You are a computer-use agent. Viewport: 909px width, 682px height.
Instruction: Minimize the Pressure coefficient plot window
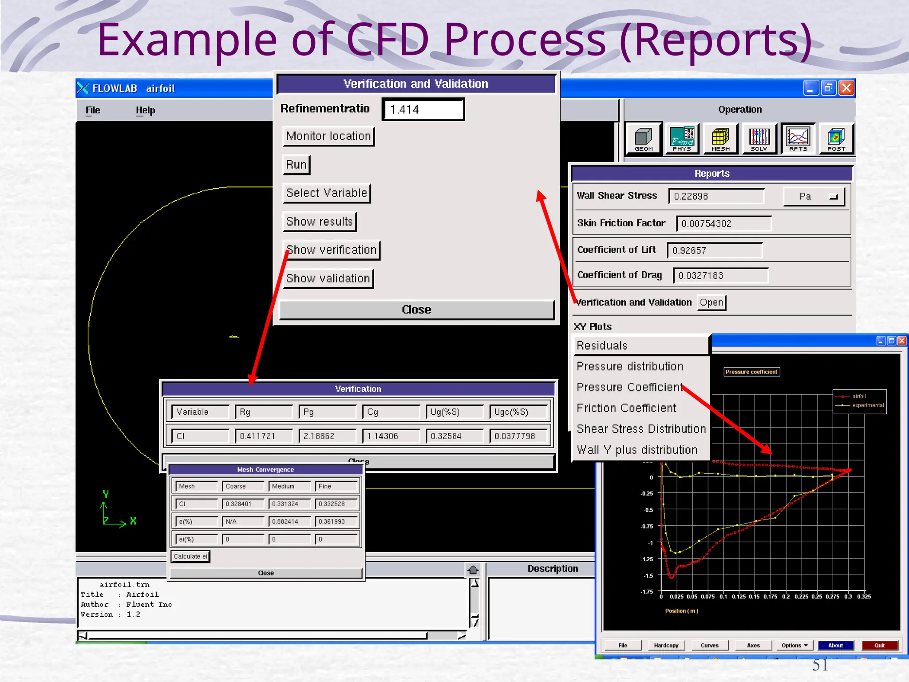[881, 341]
